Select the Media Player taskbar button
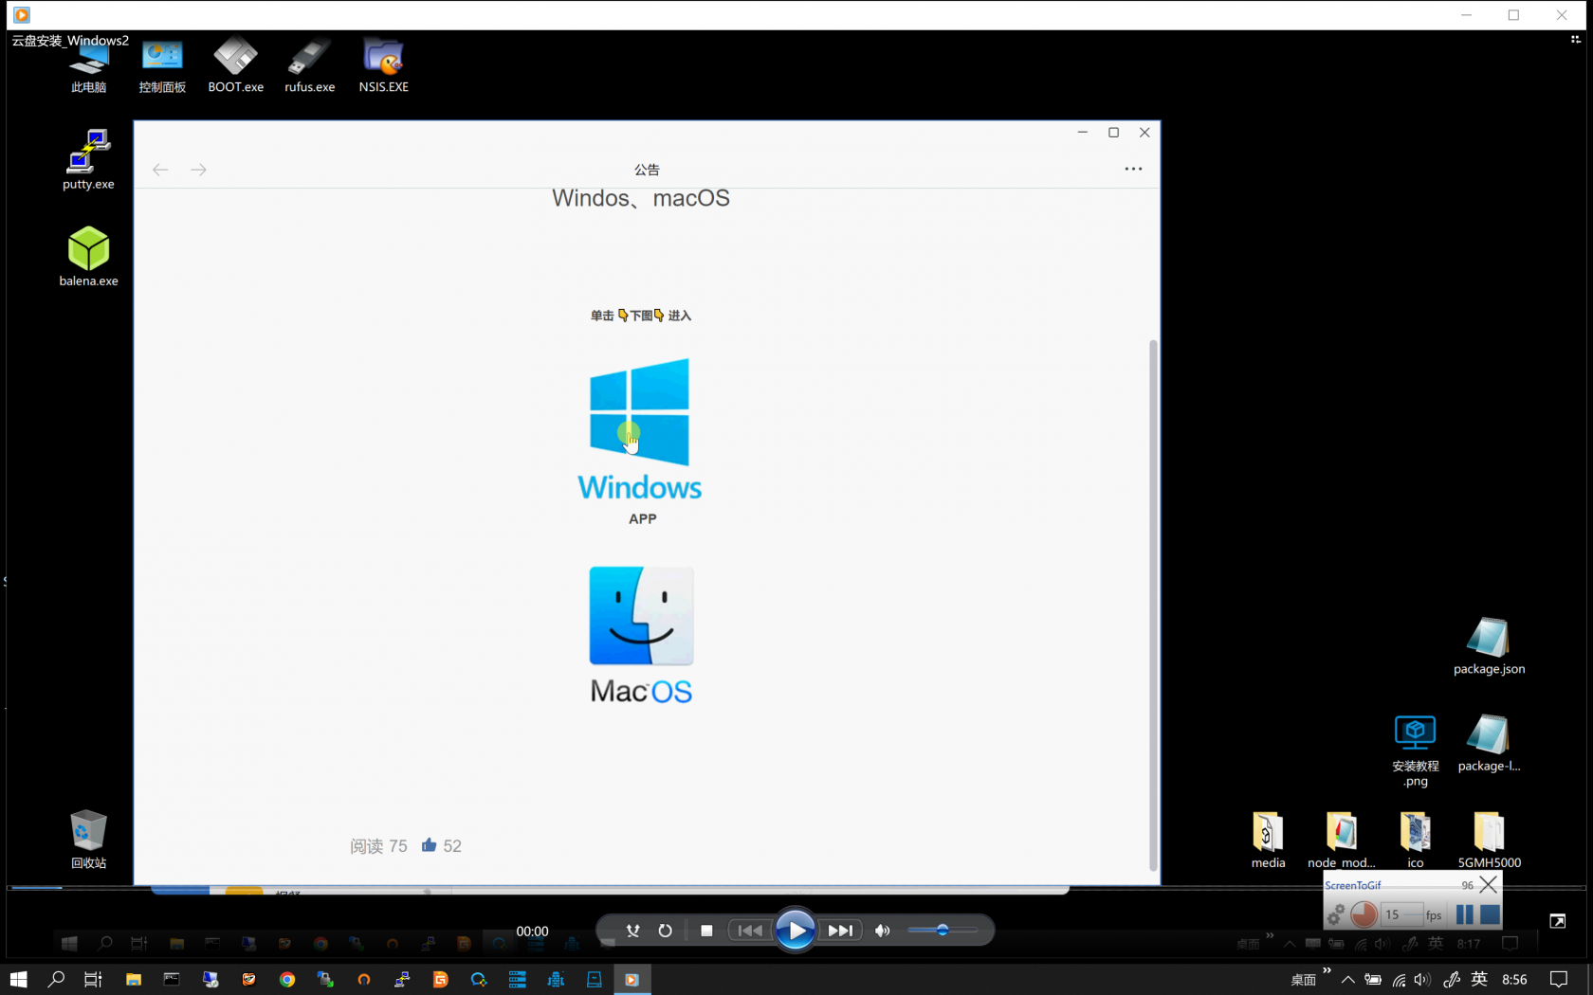The width and height of the screenshot is (1593, 995). 632,980
